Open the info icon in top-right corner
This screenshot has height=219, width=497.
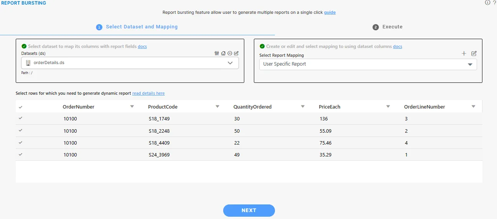point(487,3)
